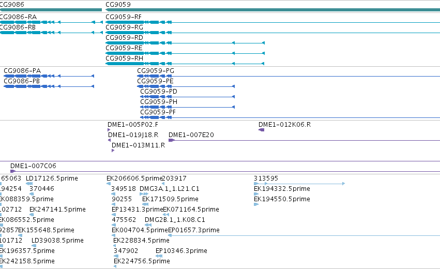Screen dimensions: 440x269
Task: Click DMG2B.1_1.K08.C1 label
Action: [x=175, y=220]
